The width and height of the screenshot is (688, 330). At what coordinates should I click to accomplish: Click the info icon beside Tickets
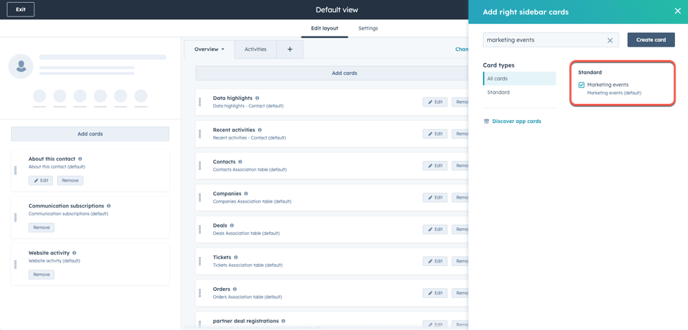pyautogui.click(x=236, y=258)
